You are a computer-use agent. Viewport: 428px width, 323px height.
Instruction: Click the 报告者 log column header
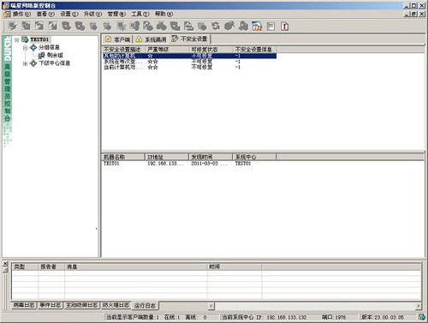pyautogui.click(x=51, y=266)
